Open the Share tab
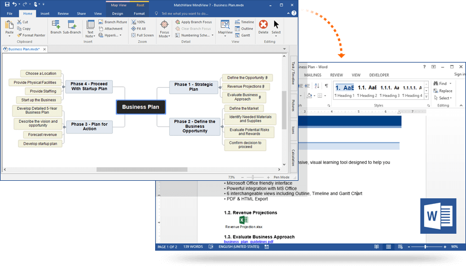Image resolution: width=466 pixels, height=267 pixels. [x=81, y=14]
